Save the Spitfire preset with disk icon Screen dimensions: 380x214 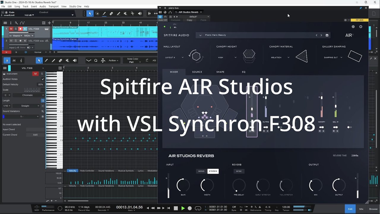pos(327,35)
